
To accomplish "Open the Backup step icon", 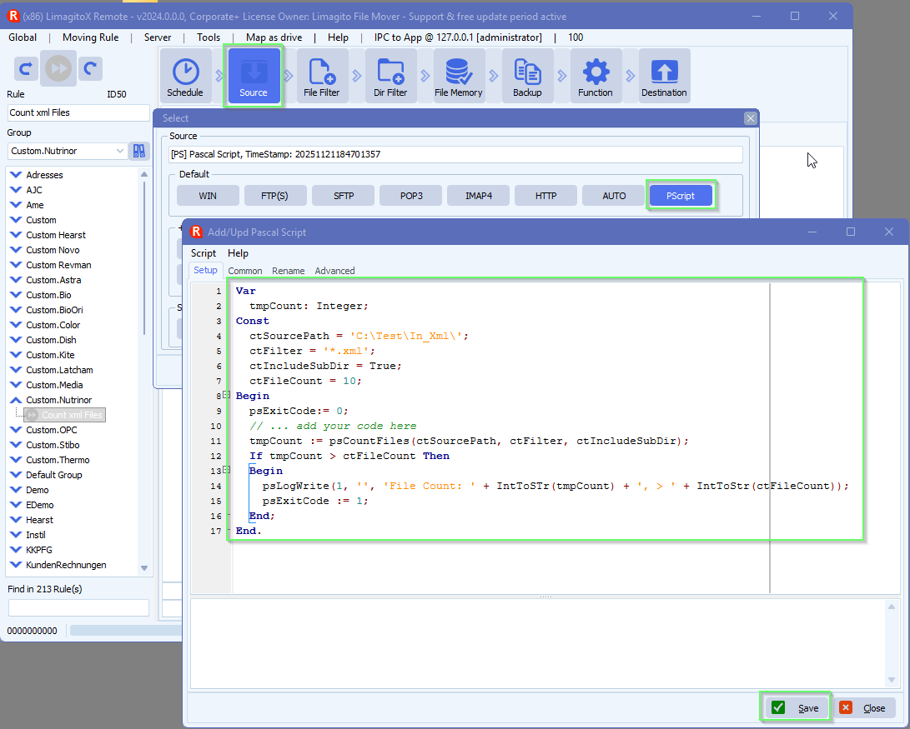I will tap(527, 75).
